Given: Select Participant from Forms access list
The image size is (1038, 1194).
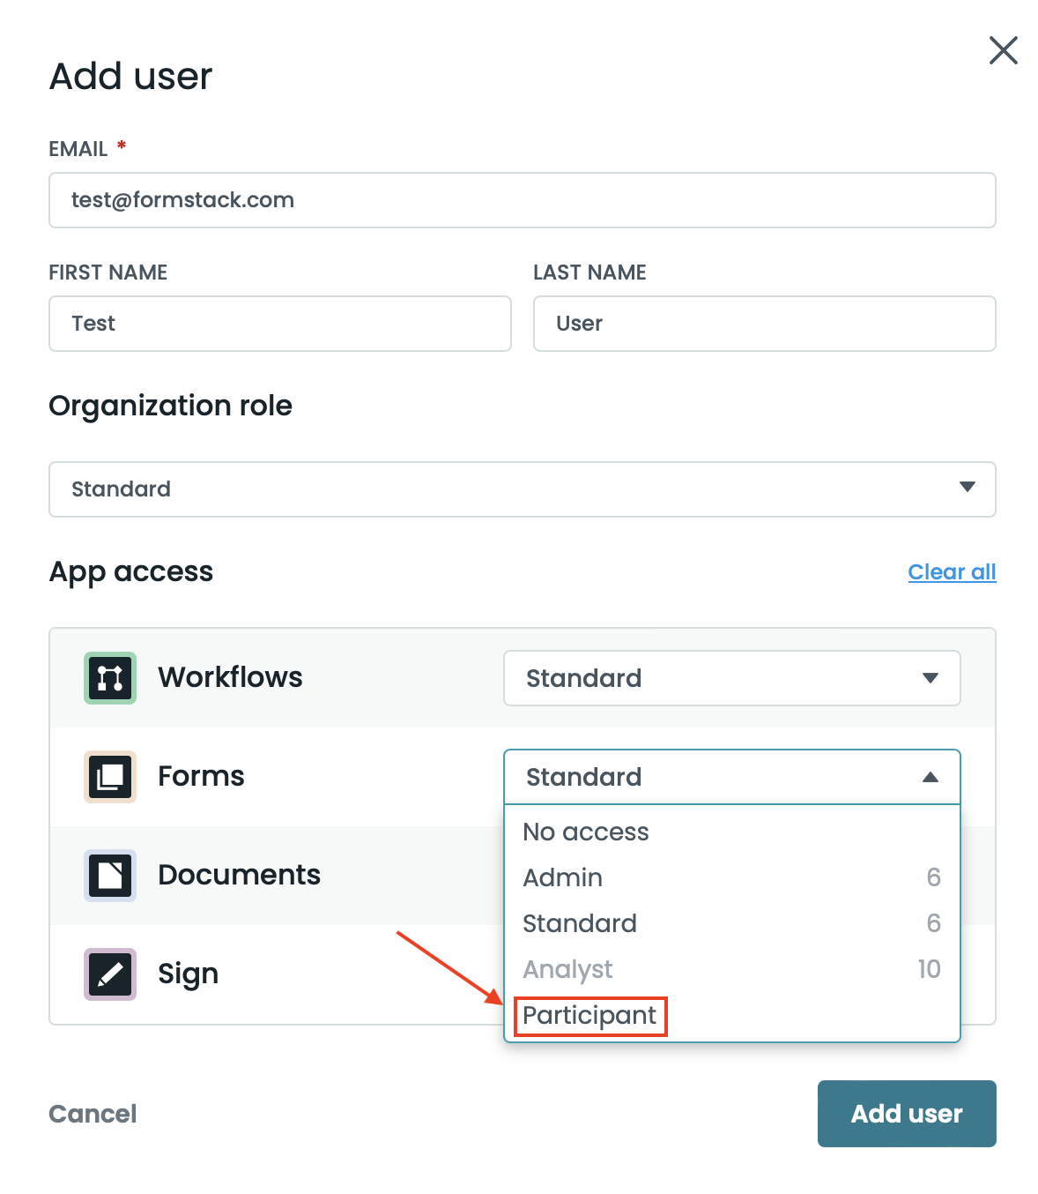Looking at the screenshot, I should click(589, 1016).
